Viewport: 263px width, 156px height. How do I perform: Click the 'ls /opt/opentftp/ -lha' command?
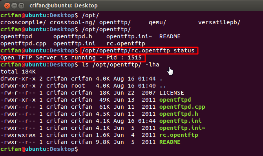[x=120, y=65]
